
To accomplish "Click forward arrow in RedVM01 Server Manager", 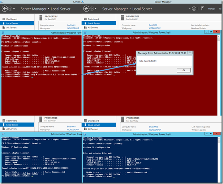I will pos(10,9).
